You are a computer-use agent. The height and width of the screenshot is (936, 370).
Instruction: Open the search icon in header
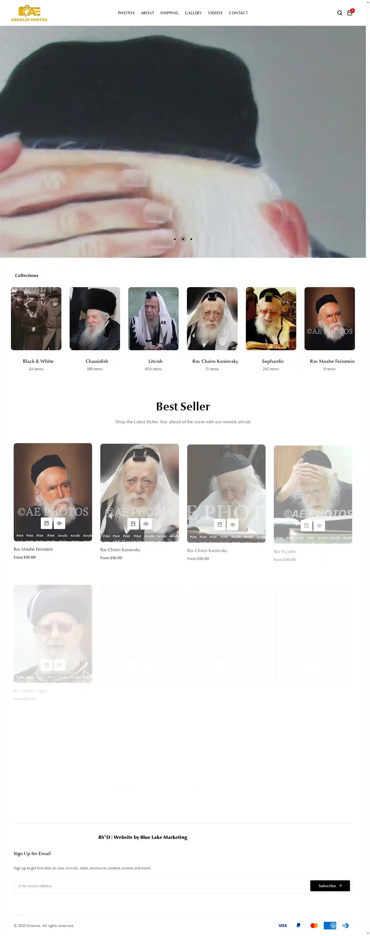(x=340, y=13)
